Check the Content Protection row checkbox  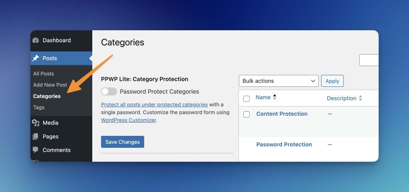pos(246,114)
